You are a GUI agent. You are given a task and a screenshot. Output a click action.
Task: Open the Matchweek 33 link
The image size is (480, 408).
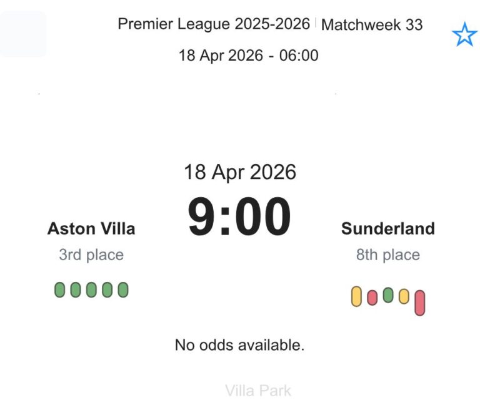[372, 25]
